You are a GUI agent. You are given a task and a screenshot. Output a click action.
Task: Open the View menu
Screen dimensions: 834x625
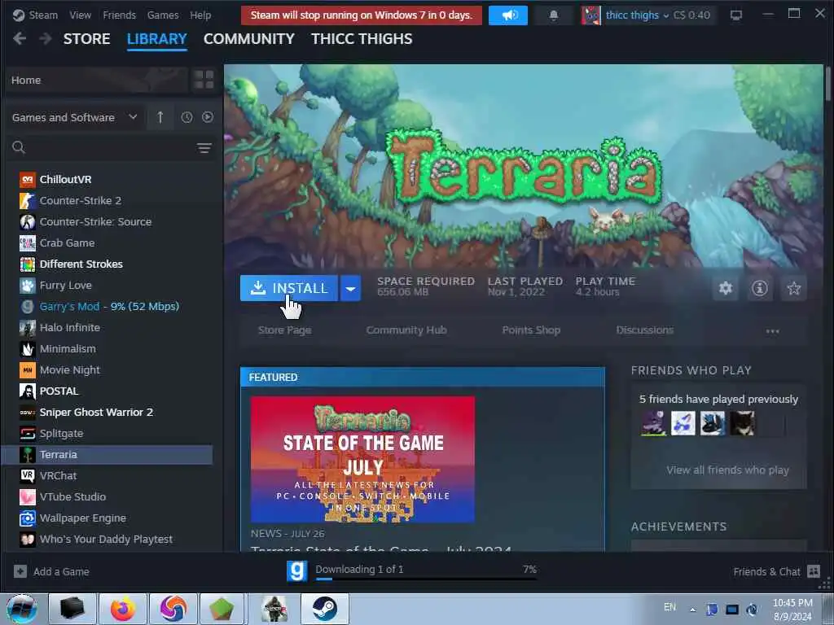[x=81, y=15]
